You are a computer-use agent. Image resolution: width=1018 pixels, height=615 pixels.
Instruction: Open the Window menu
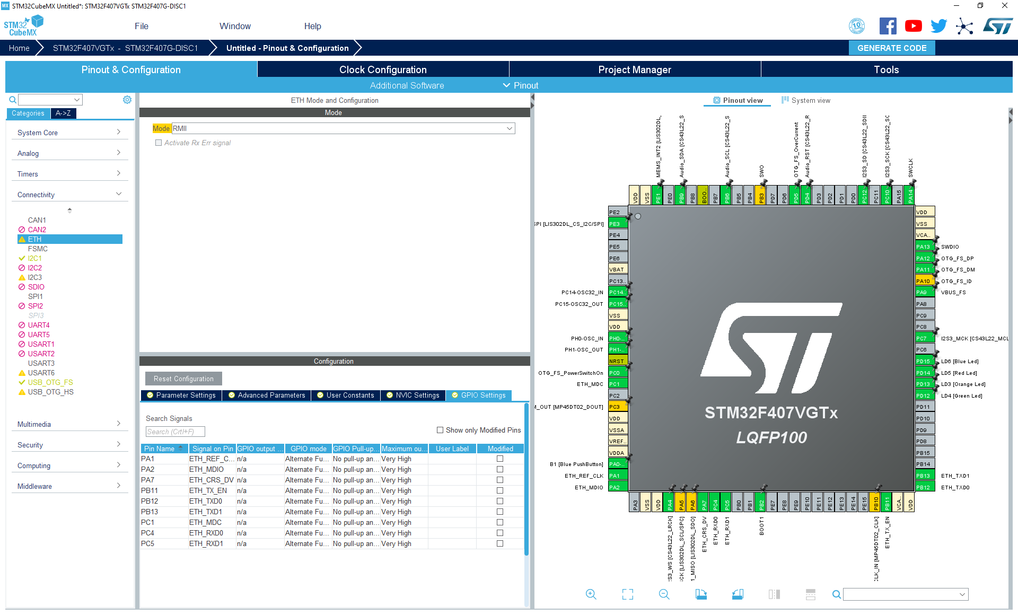[x=235, y=26]
